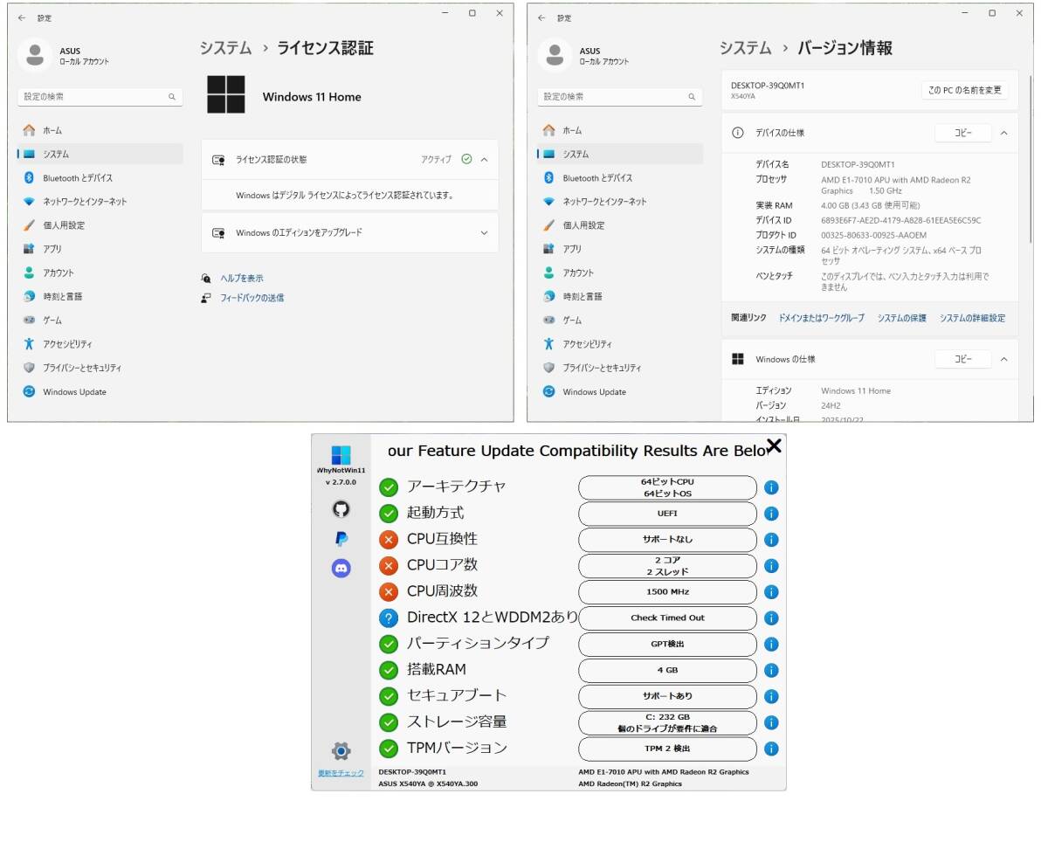Open プライバシーとセキュリティ in バージョン情報 window sidebar
This screenshot has height=842, width=1048.
coord(619,368)
